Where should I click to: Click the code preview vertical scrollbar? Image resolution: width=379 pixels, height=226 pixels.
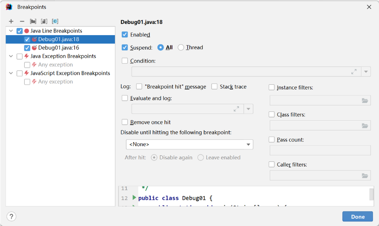point(371,194)
